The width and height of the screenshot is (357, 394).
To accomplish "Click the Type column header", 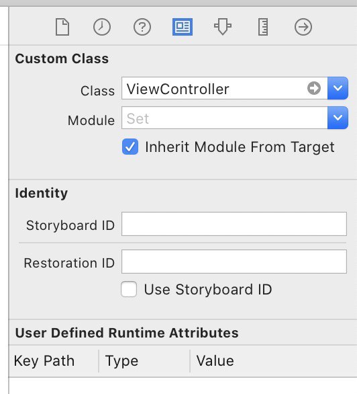I will (x=121, y=361).
